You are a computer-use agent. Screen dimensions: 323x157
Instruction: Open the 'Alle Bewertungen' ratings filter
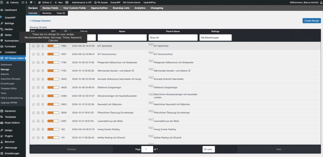point(215,37)
